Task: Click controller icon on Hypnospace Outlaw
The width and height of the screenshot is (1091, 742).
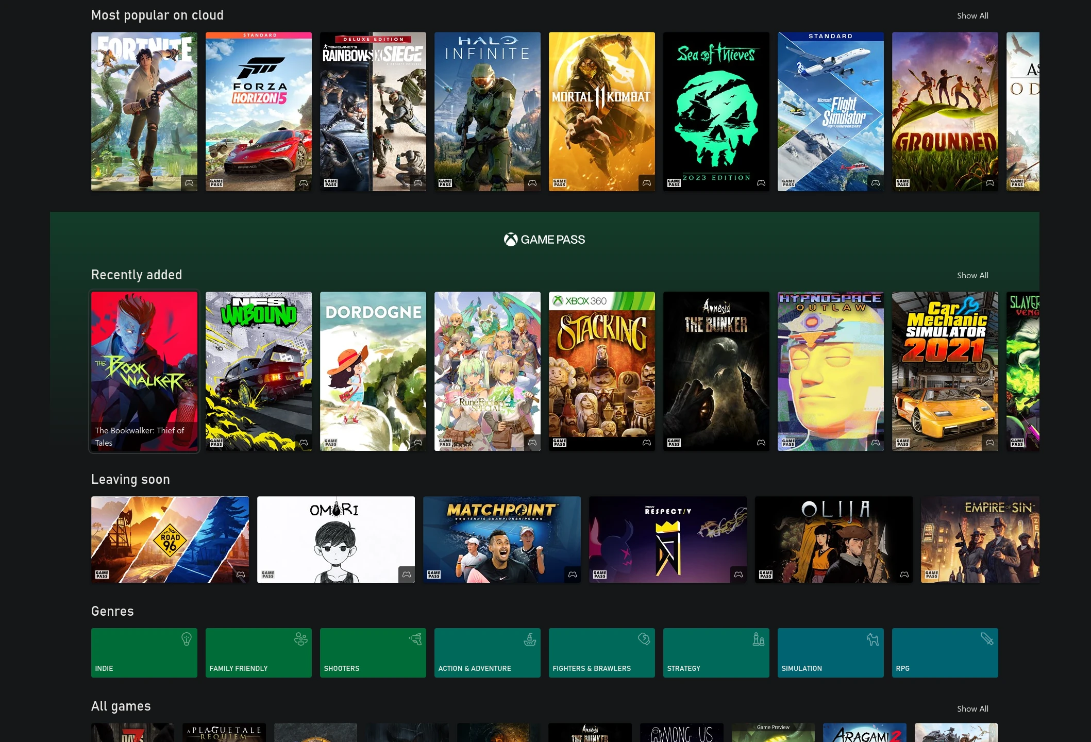Action: (x=876, y=443)
